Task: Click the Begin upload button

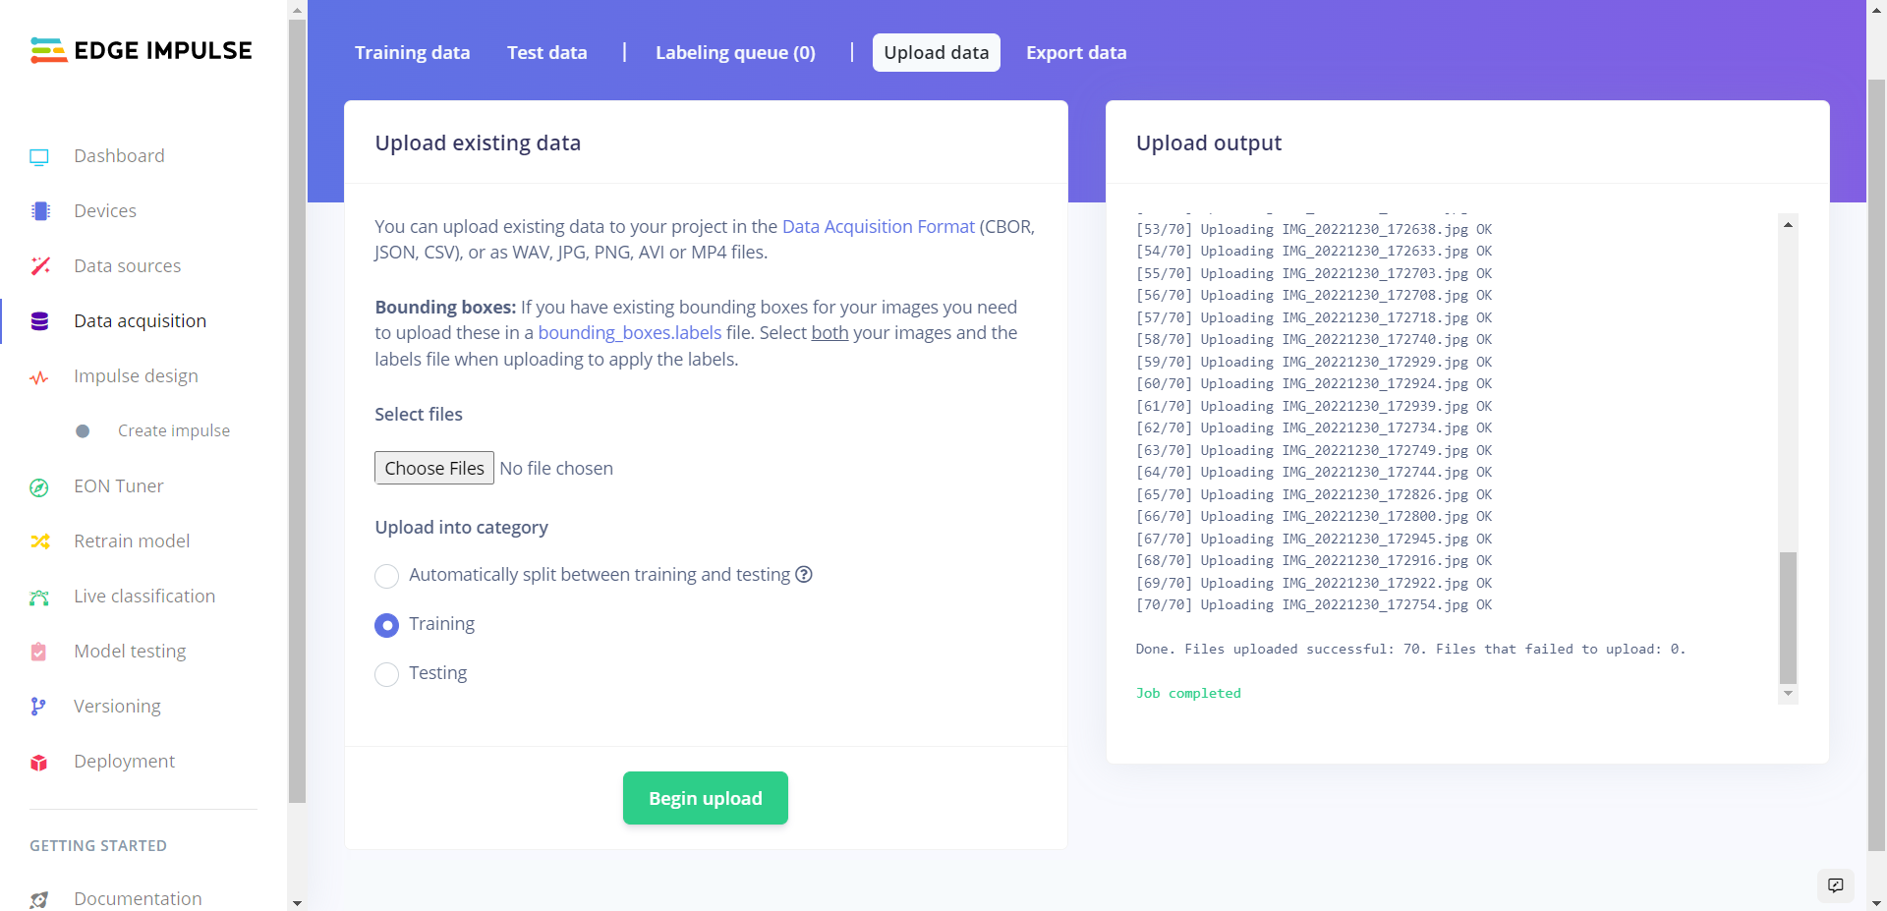Action: tap(706, 798)
